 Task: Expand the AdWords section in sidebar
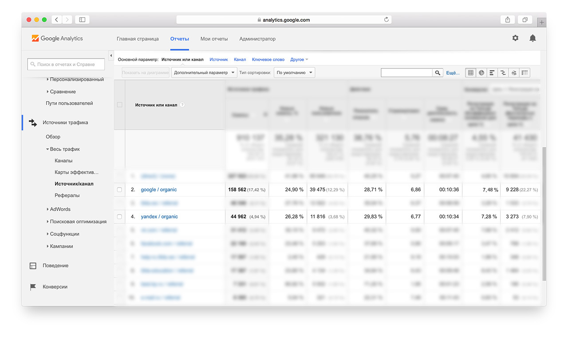[x=60, y=209]
